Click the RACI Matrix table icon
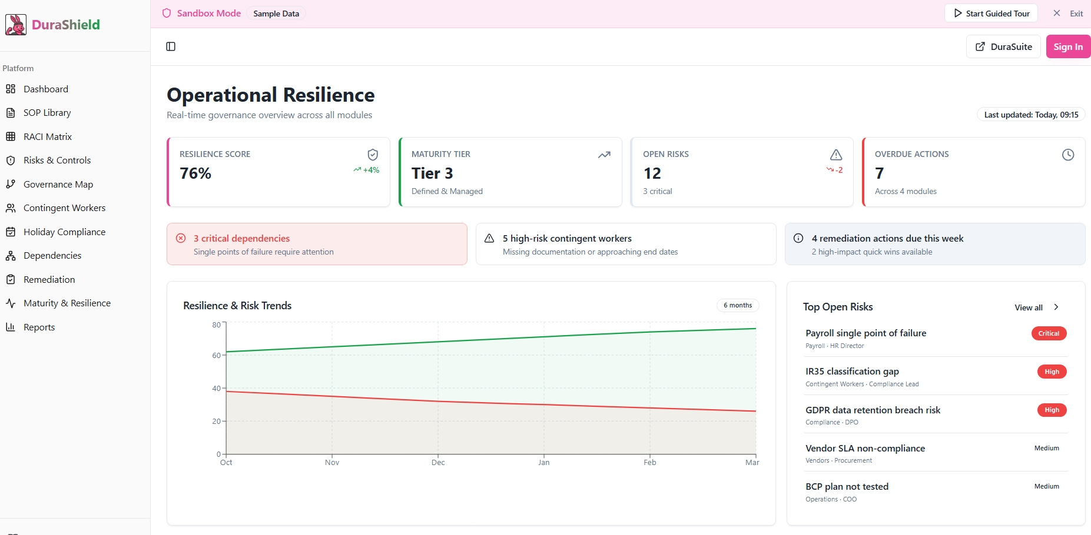Image resolution: width=1091 pixels, height=535 pixels. (11, 136)
